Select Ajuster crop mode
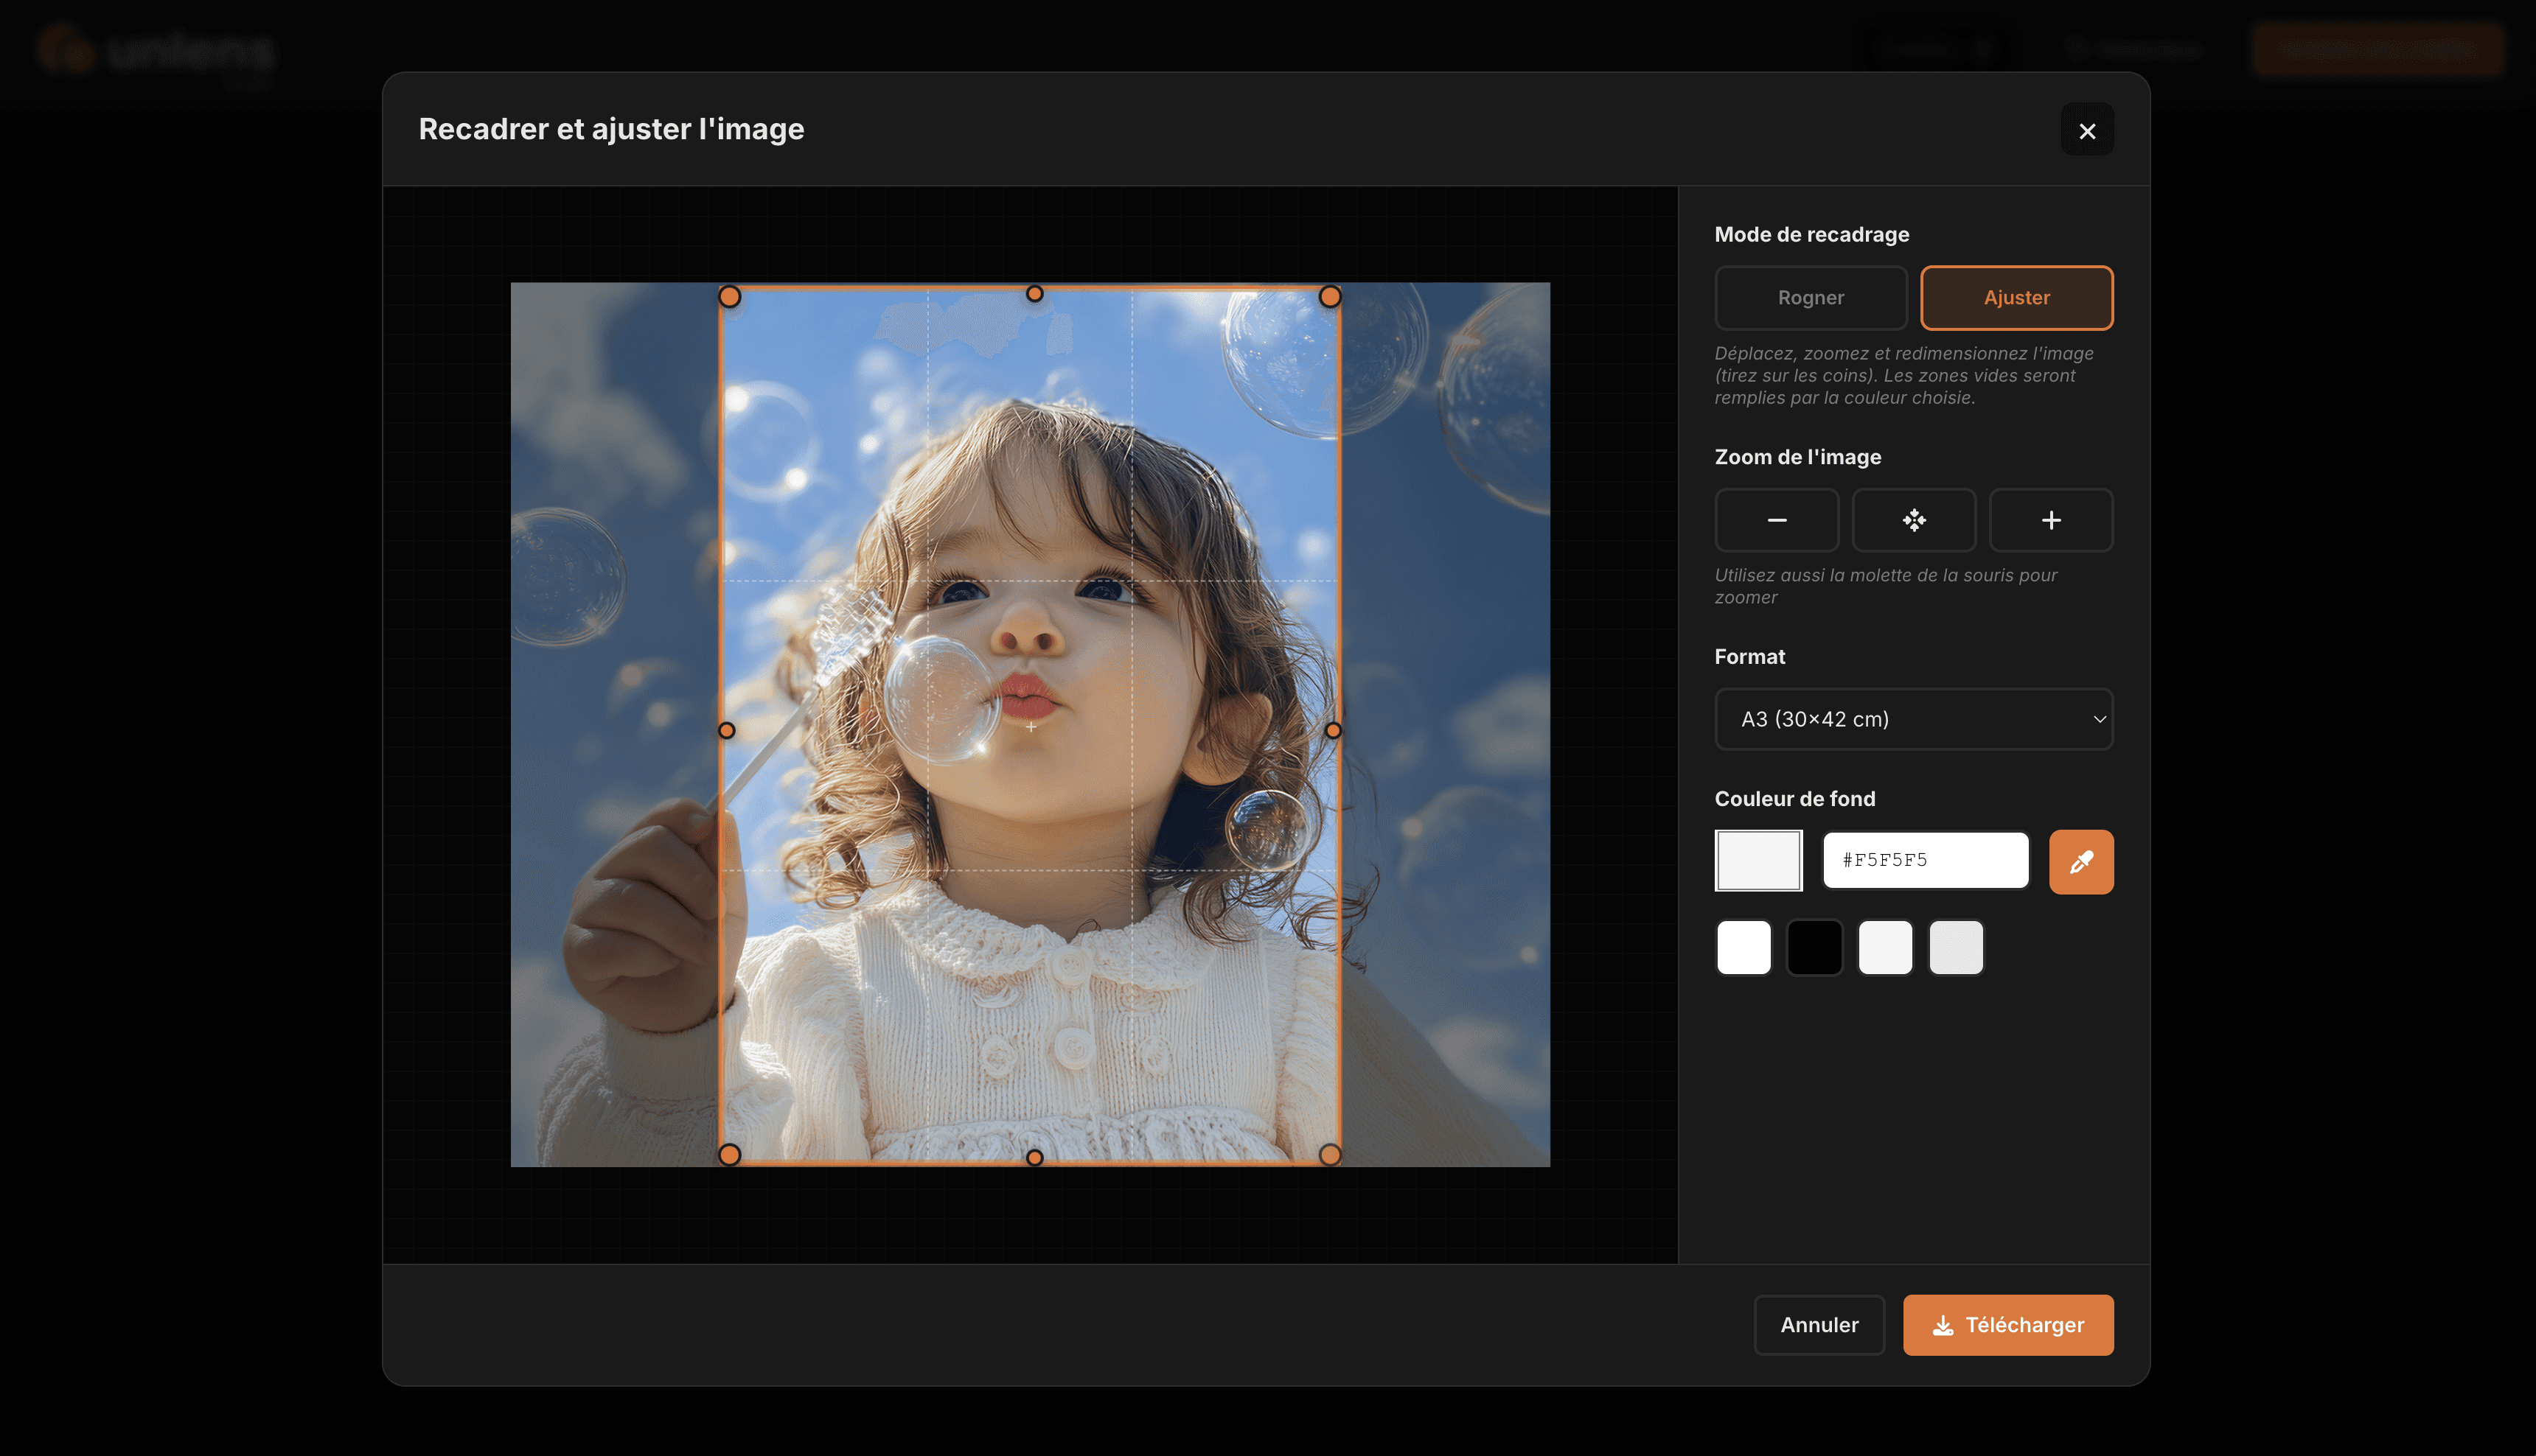Screen dimensions: 2536x1456 click(2017, 298)
